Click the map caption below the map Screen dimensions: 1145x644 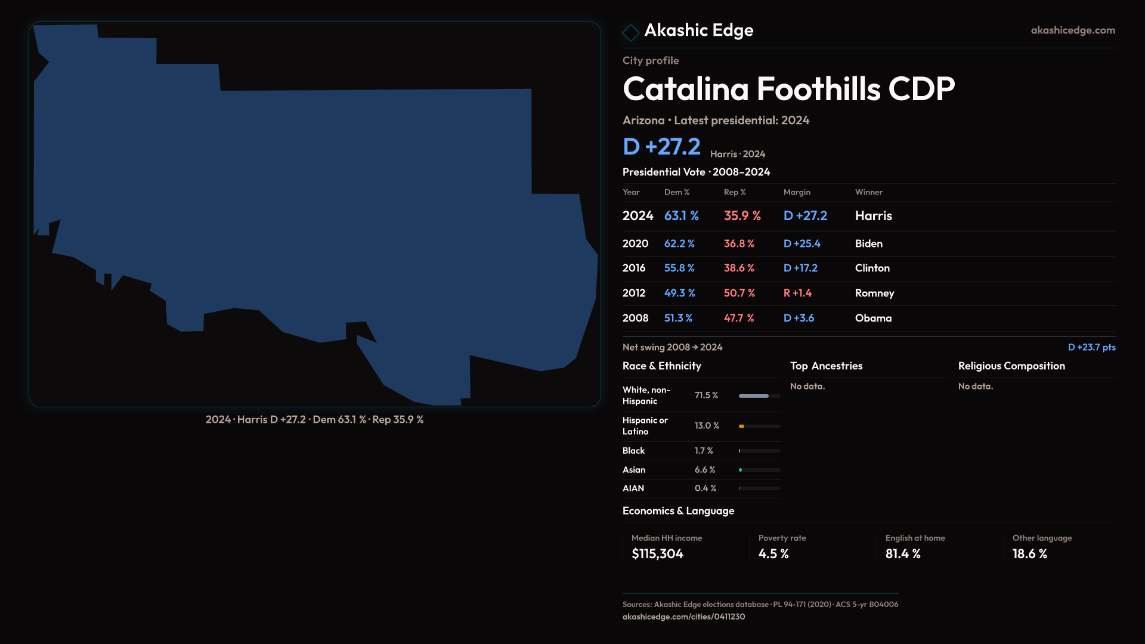(314, 420)
